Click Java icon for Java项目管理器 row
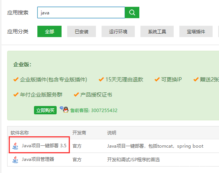The height and width of the screenshot is (173, 219). (x=15, y=159)
